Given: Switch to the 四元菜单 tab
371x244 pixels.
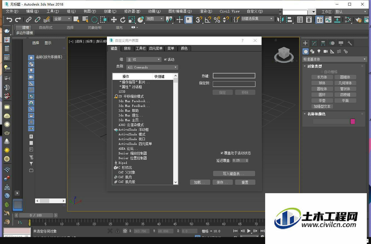Looking at the screenshot, I should (156, 48).
